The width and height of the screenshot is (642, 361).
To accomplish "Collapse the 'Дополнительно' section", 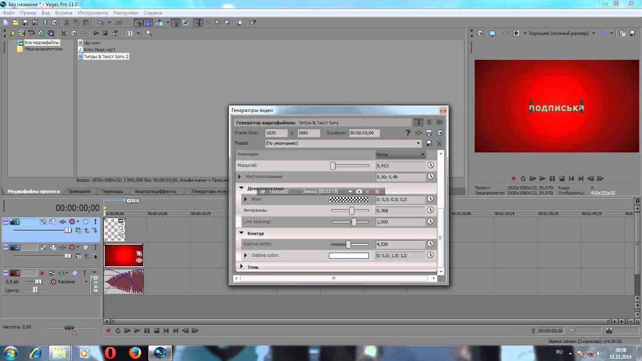I will click(x=241, y=189).
